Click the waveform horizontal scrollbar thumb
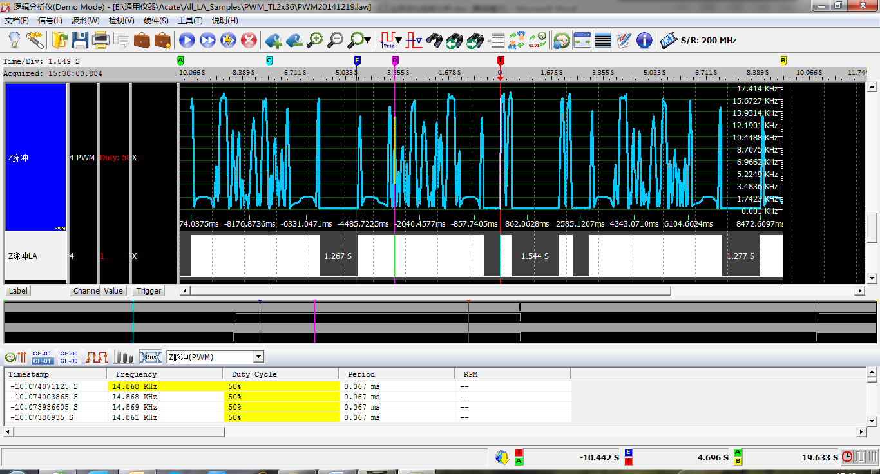Screen dimensions: 880x474 (429, 291)
